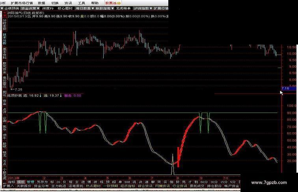Open the 资讯 menu

[x=68, y=3]
